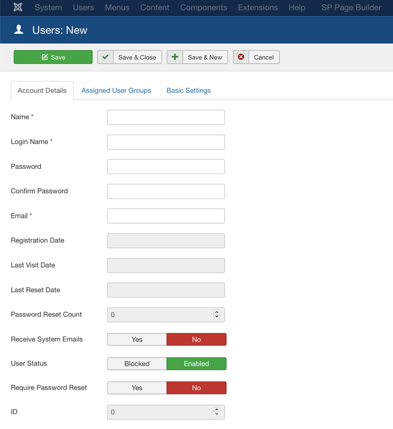Click the "Email *" label
393x429 pixels.
(21, 215)
